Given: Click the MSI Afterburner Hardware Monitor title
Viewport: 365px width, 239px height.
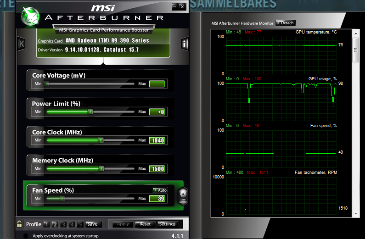Looking at the screenshot, I should click(x=242, y=23).
